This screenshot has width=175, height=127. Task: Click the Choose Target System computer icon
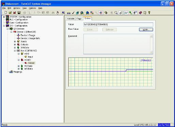coord(63,13)
